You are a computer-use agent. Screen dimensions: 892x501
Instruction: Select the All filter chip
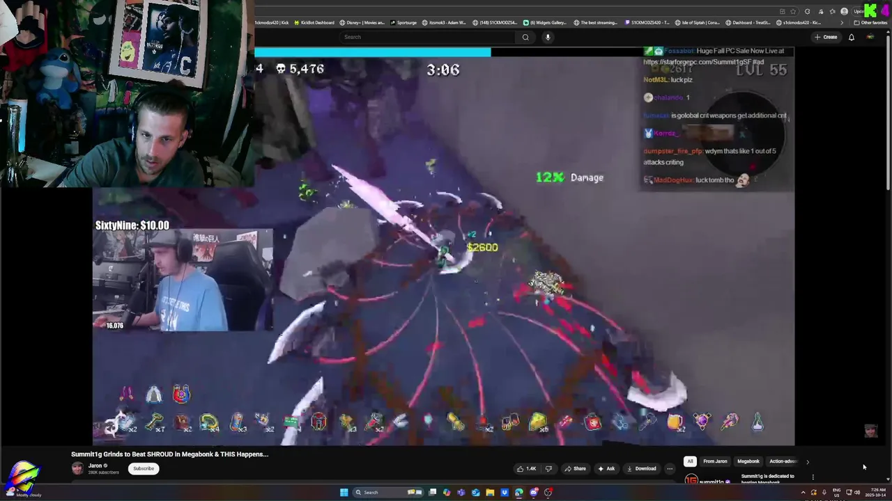coord(690,461)
